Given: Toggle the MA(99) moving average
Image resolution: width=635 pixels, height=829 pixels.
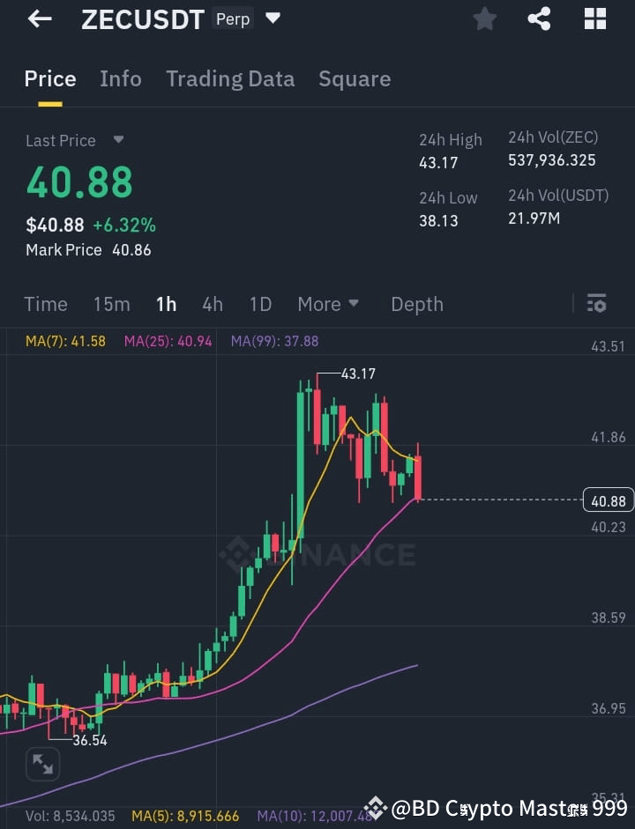Looking at the screenshot, I should 273,340.
